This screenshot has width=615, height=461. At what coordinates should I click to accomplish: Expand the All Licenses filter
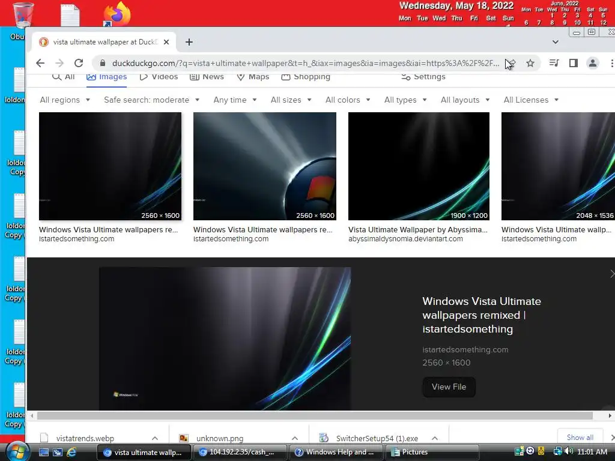(531, 100)
